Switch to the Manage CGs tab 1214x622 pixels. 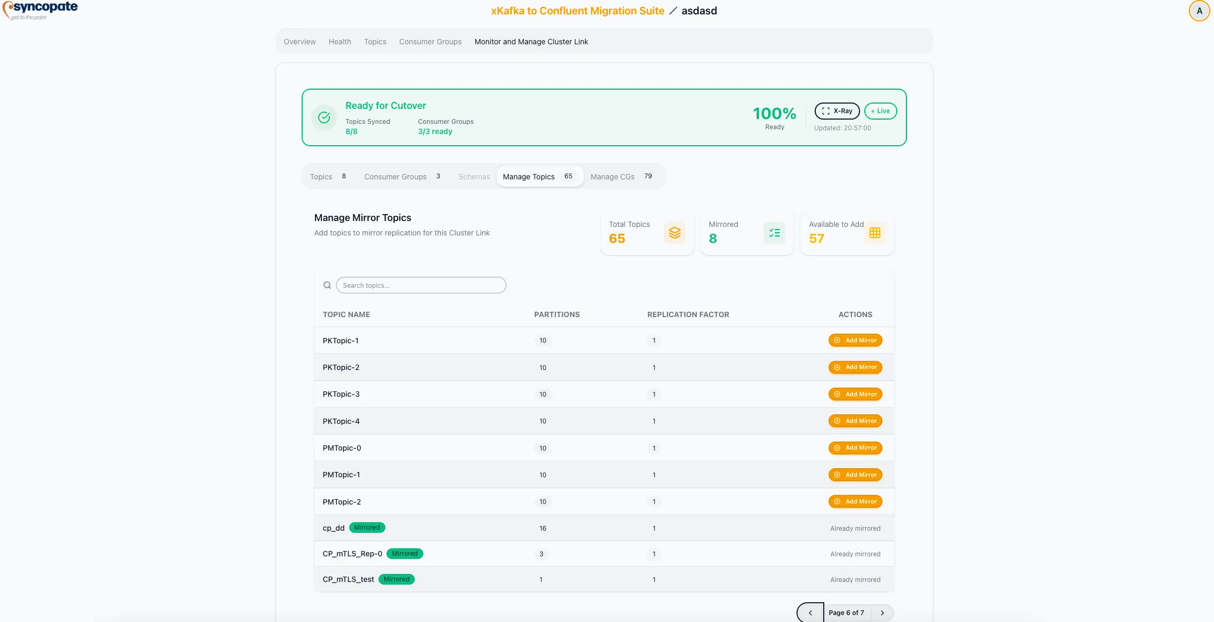click(x=621, y=177)
